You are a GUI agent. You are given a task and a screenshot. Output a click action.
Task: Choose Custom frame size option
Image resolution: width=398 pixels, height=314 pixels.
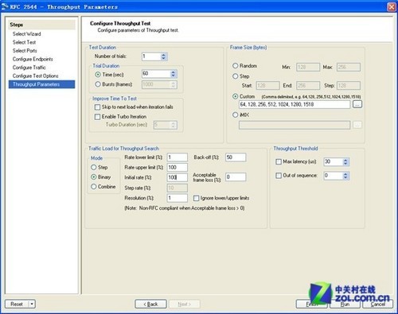click(235, 96)
